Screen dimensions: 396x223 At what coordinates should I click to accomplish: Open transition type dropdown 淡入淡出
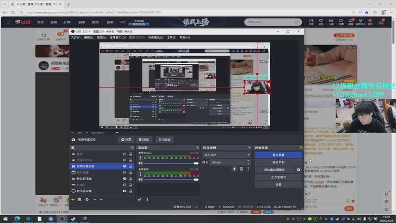click(x=226, y=155)
